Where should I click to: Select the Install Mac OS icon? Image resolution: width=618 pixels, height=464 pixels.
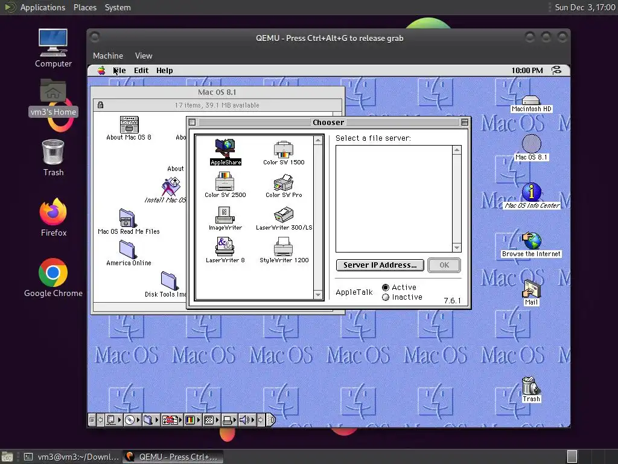point(170,190)
